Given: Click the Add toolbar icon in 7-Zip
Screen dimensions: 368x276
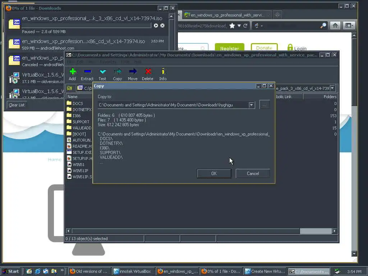Looking at the screenshot, I should [73, 72].
